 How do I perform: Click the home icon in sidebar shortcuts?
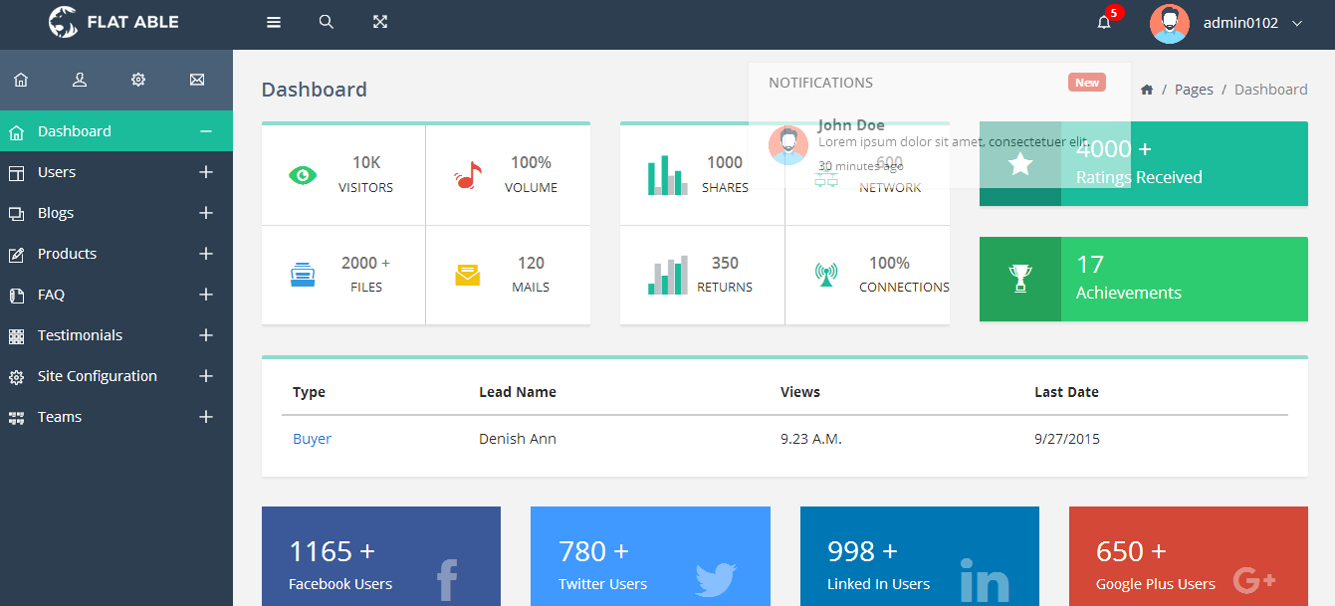tap(21, 80)
